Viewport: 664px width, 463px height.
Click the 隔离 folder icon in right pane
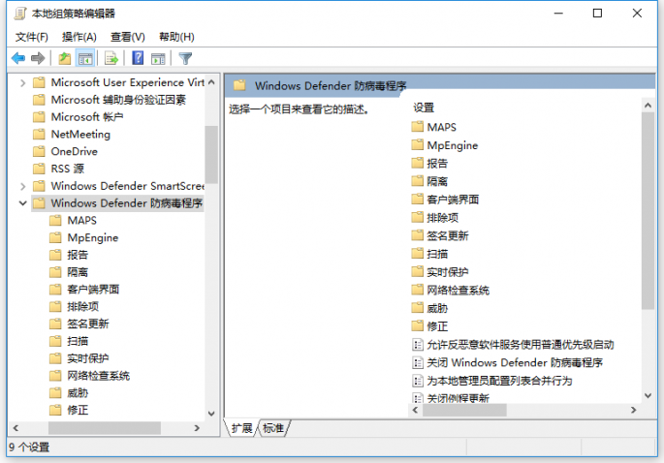point(417,181)
